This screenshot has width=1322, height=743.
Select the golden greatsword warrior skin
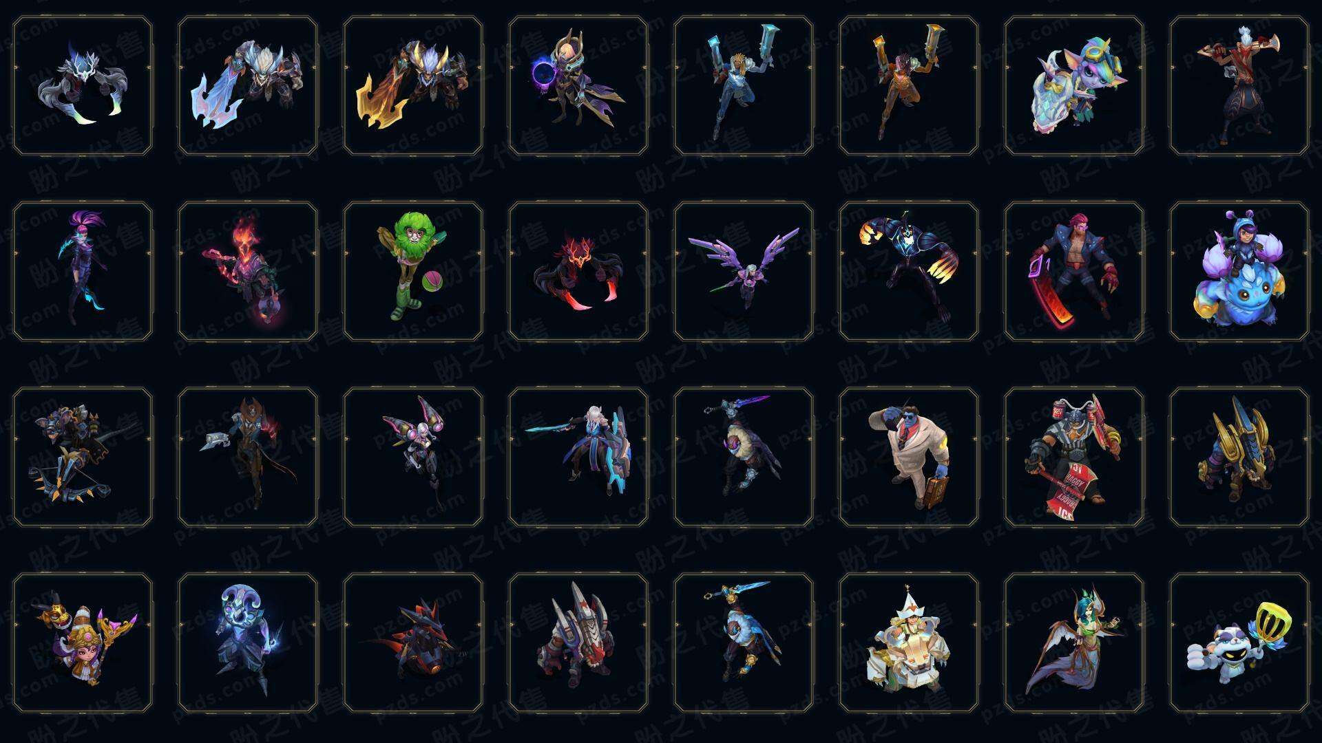click(x=413, y=85)
